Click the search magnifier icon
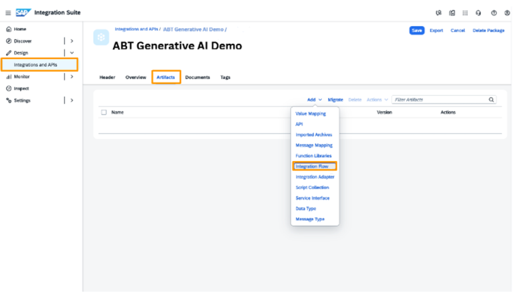 491,100
